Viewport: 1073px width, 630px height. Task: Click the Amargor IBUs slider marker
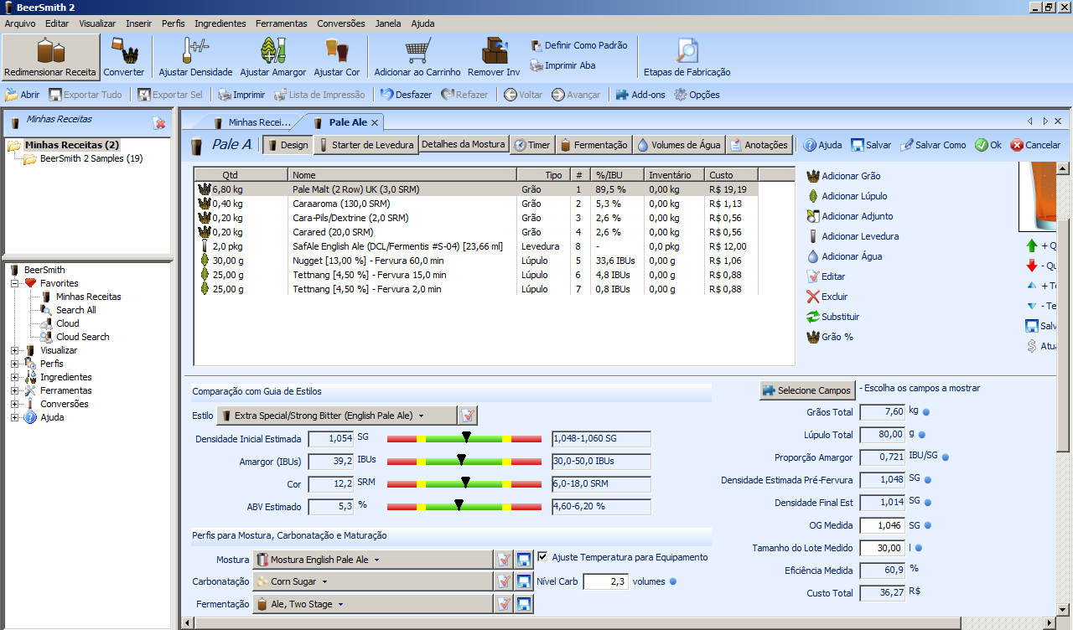(x=461, y=460)
